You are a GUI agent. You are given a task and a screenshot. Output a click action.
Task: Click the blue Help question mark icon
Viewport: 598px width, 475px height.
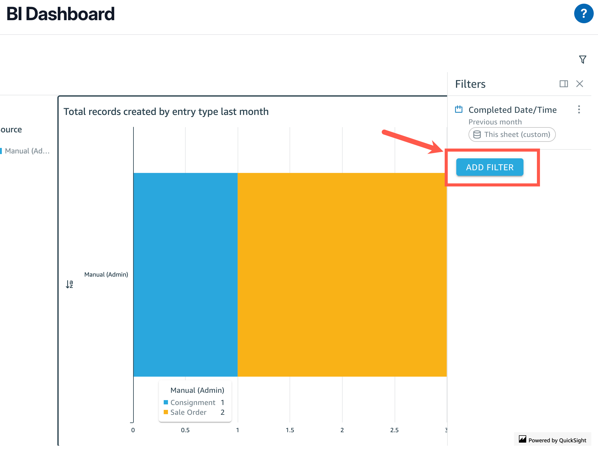pyautogui.click(x=584, y=13)
